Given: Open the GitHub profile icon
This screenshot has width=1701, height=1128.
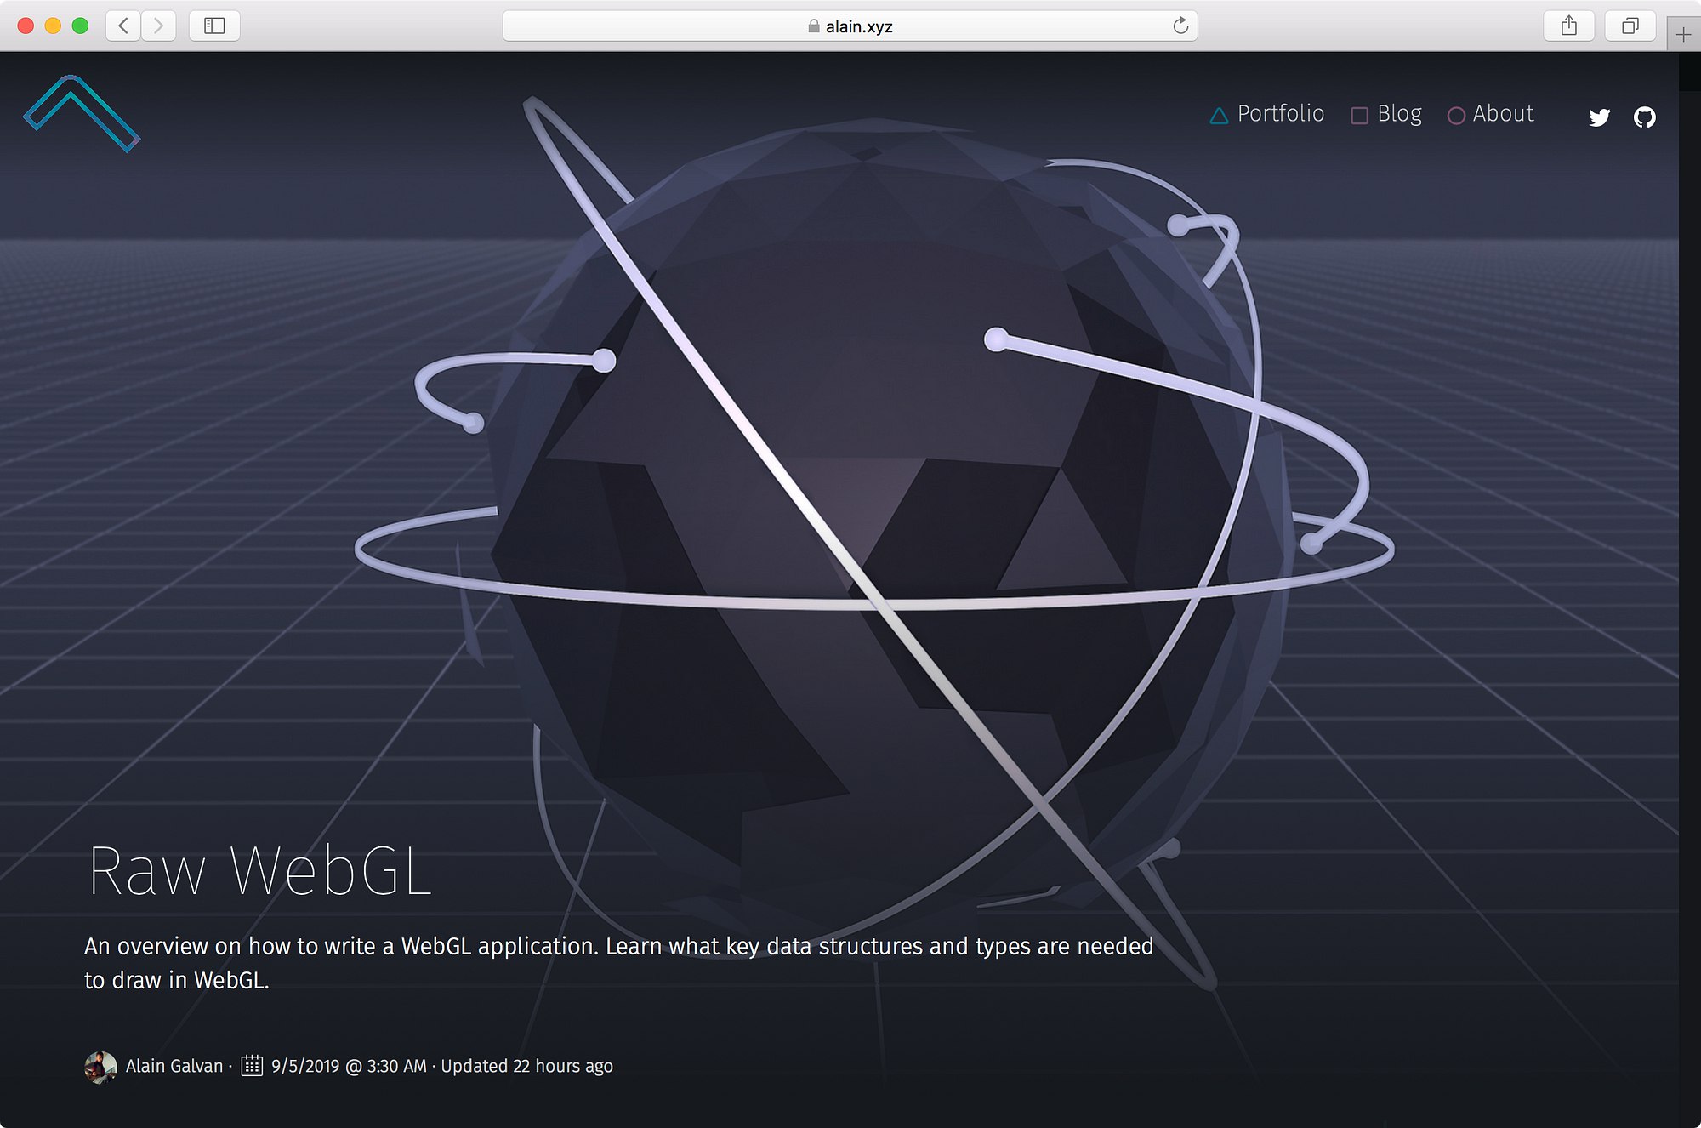Looking at the screenshot, I should point(1645,117).
